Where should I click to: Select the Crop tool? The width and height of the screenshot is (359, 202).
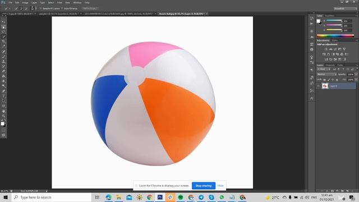pyautogui.click(x=3, y=42)
